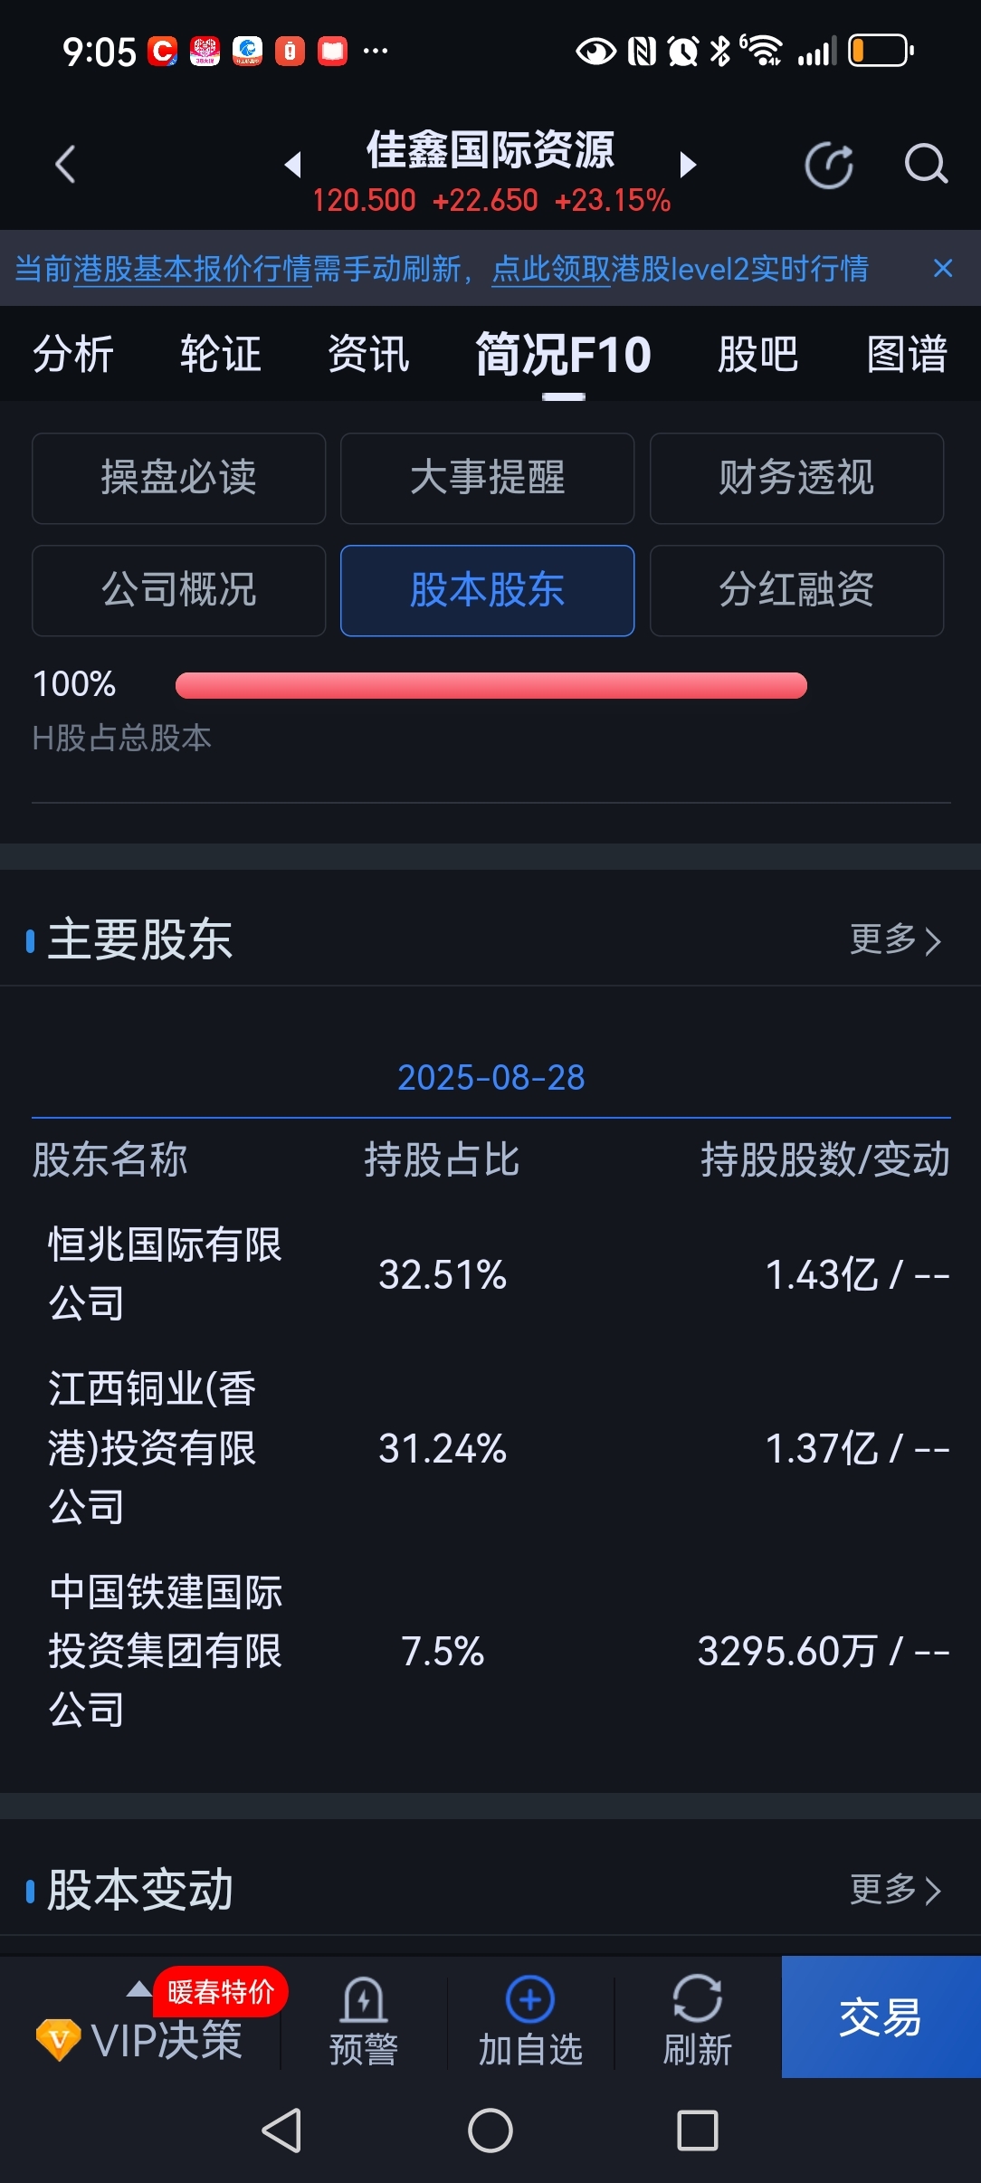Tap the 2025-08-28 shareholder date
The image size is (981, 2183).
pos(490,1077)
